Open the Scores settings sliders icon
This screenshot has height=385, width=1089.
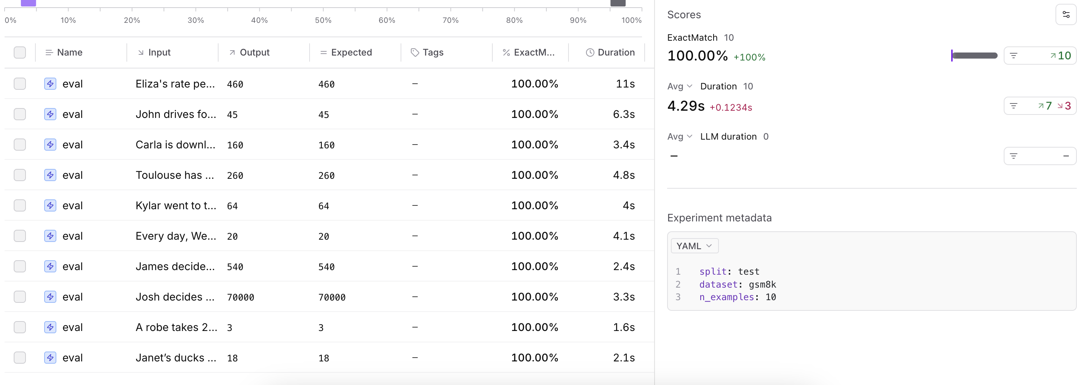(x=1065, y=15)
